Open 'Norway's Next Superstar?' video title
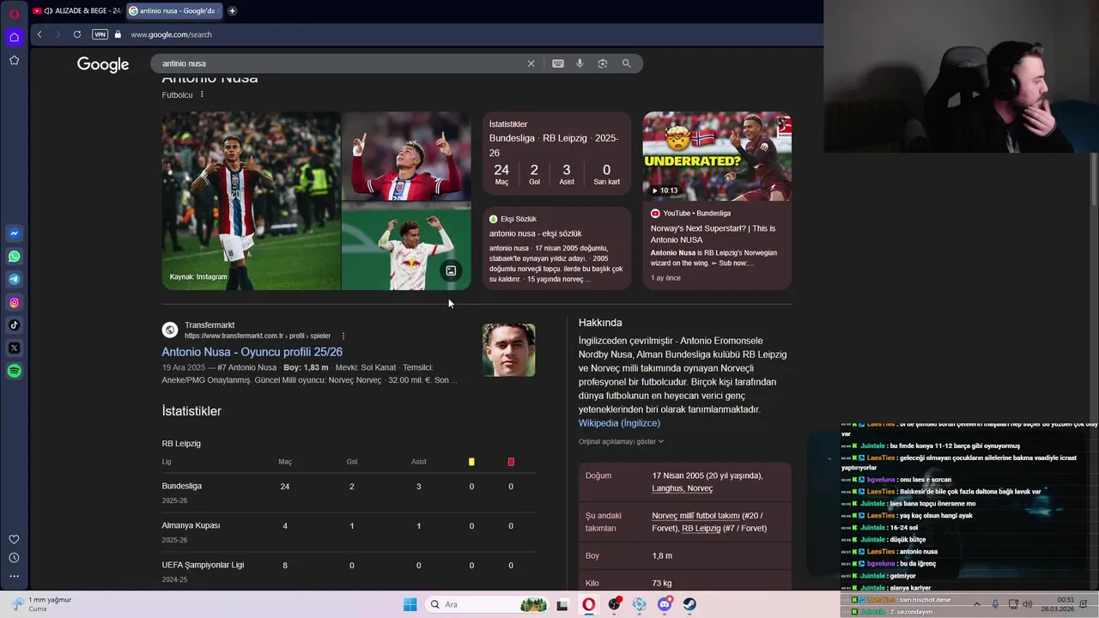Viewport: 1099px width, 618px height. click(x=713, y=233)
